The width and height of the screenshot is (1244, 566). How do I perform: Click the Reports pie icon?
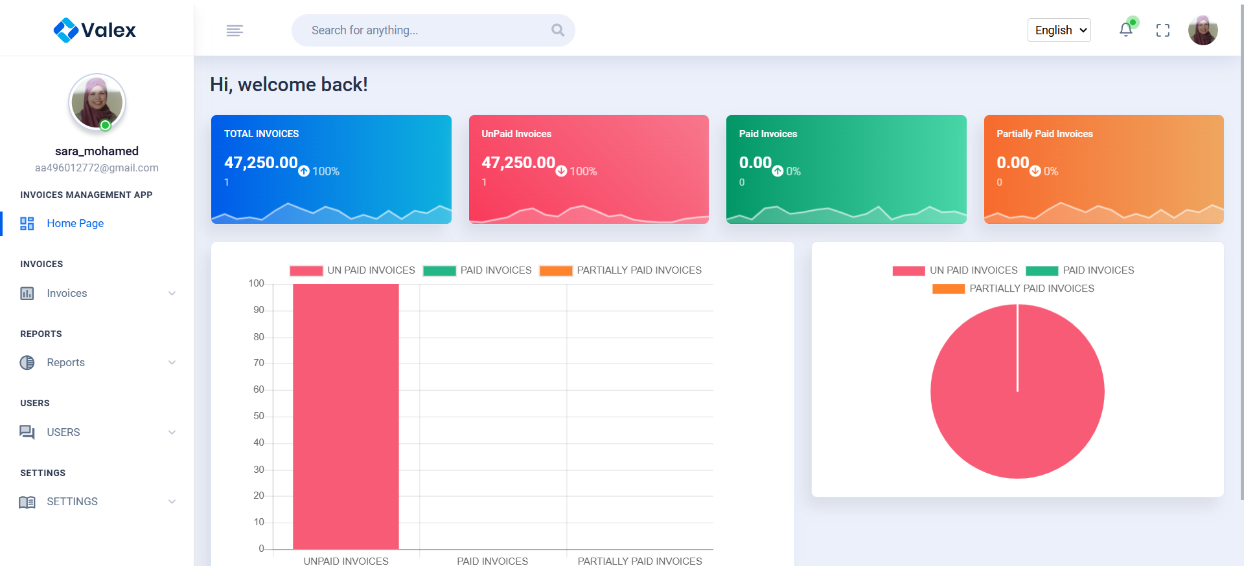(27, 362)
